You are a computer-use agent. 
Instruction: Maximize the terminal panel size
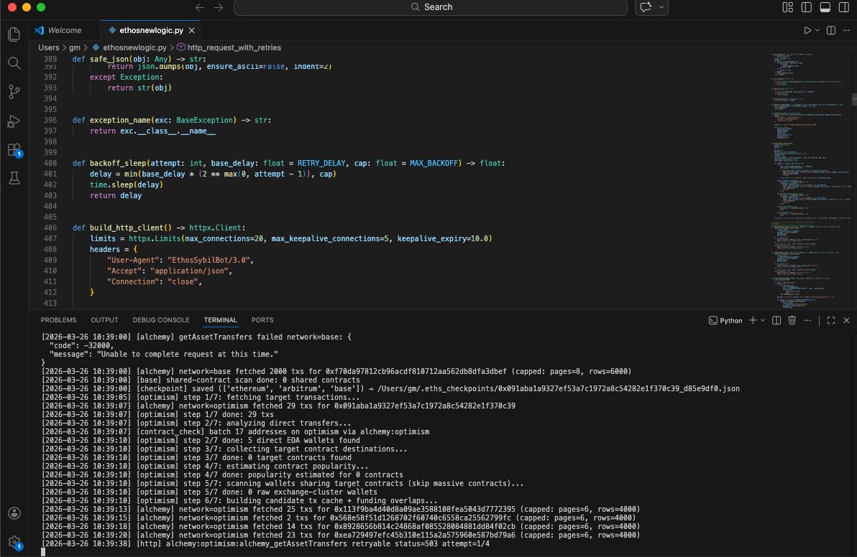click(831, 320)
